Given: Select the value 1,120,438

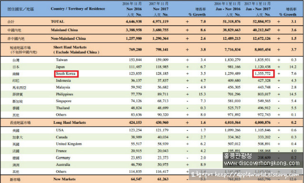Looking at the screenshot, I should coord(263,67).
